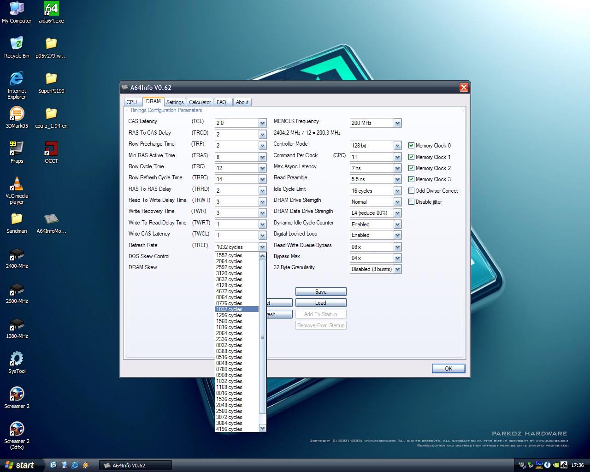The height and width of the screenshot is (472, 590).
Task: Click the Save button
Action: (x=320, y=292)
